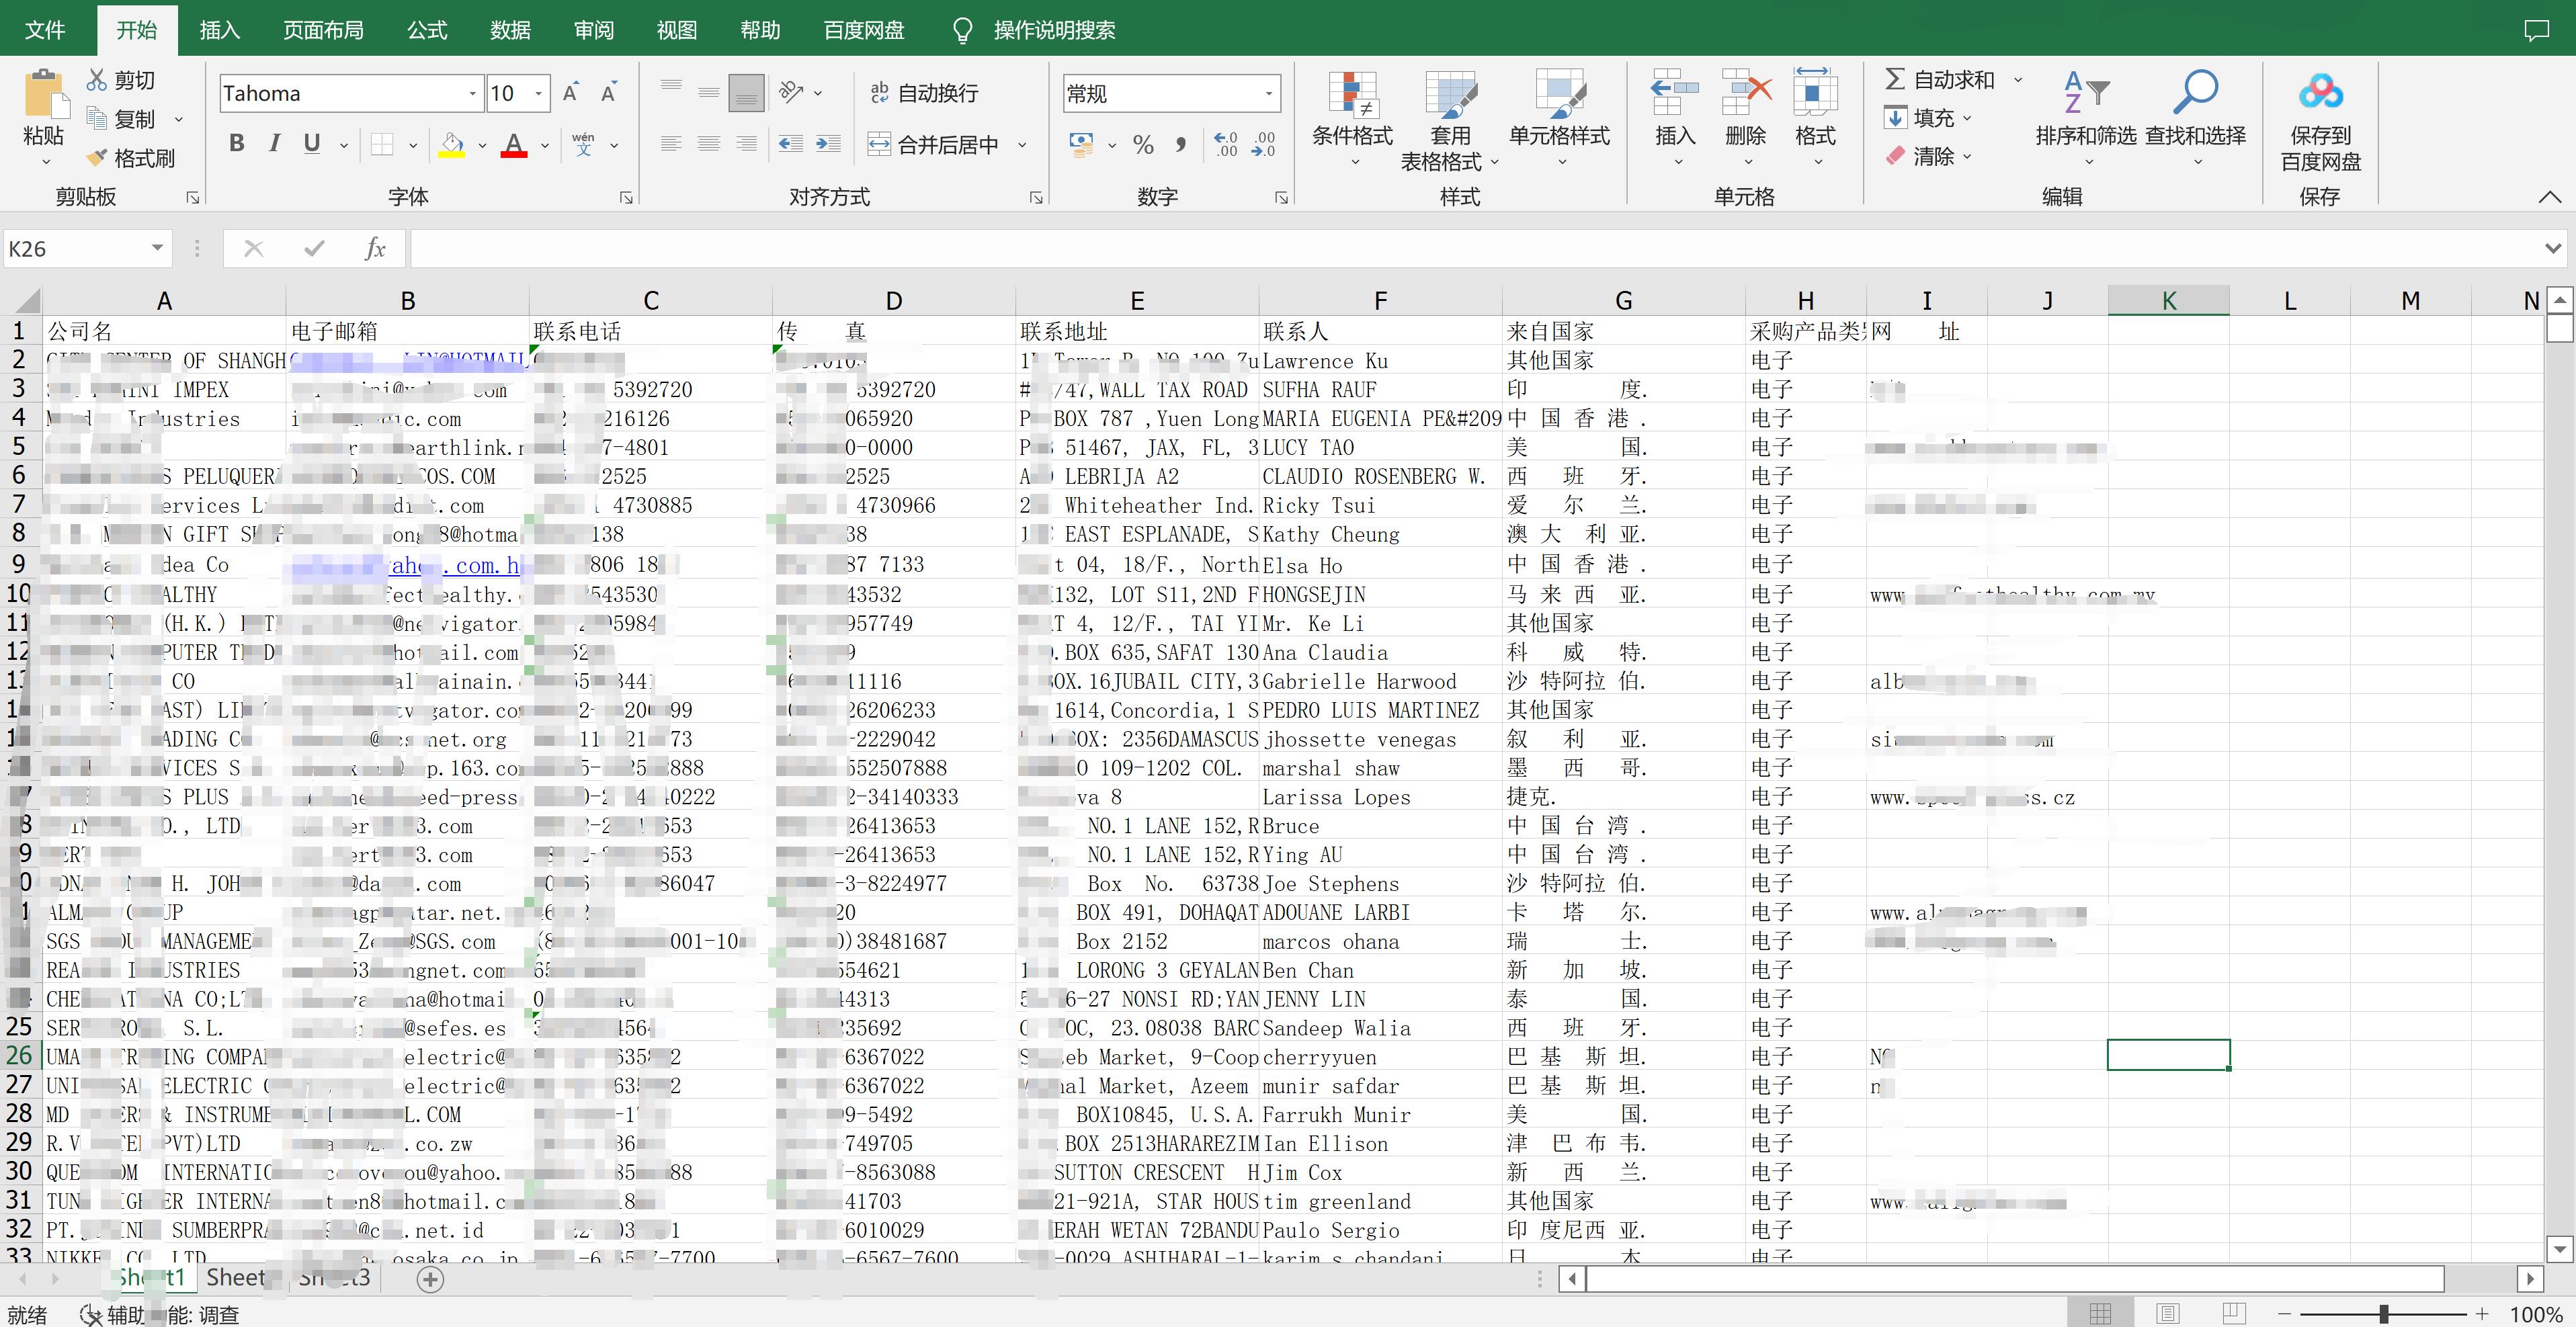The height and width of the screenshot is (1327, 2576).
Task: Align cell text left
Action: click(671, 144)
